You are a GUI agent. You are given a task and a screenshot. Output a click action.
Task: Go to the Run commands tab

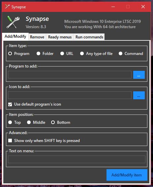pos(89,37)
